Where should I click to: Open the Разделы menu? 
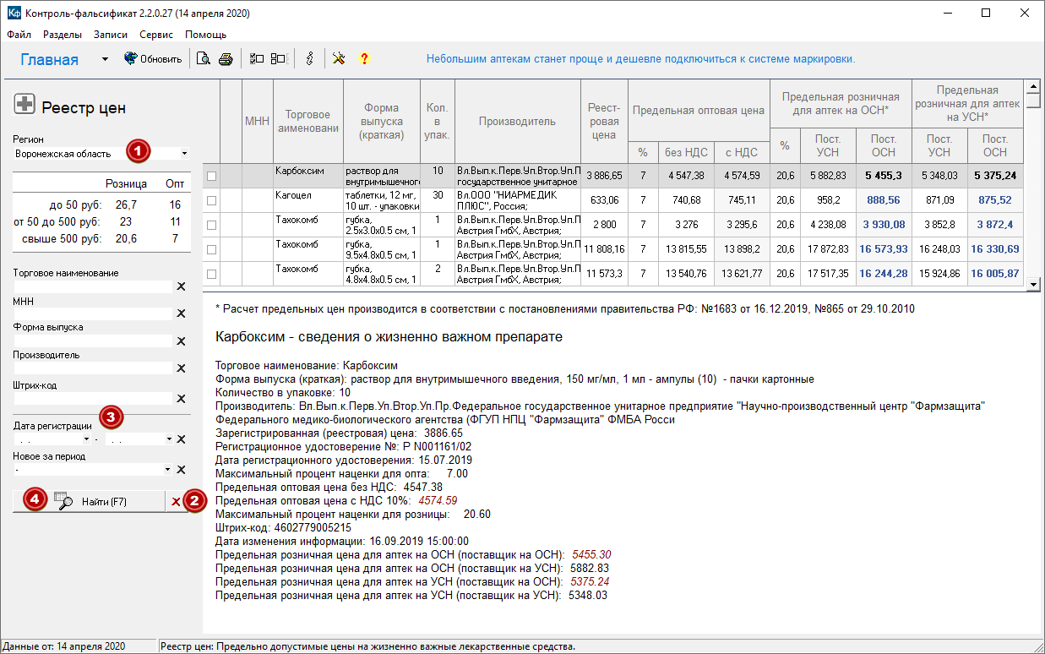pos(63,35)
